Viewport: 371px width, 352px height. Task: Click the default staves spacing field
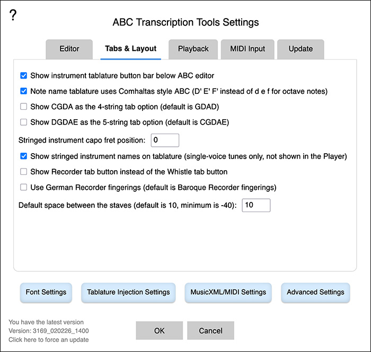pos(256,205)
